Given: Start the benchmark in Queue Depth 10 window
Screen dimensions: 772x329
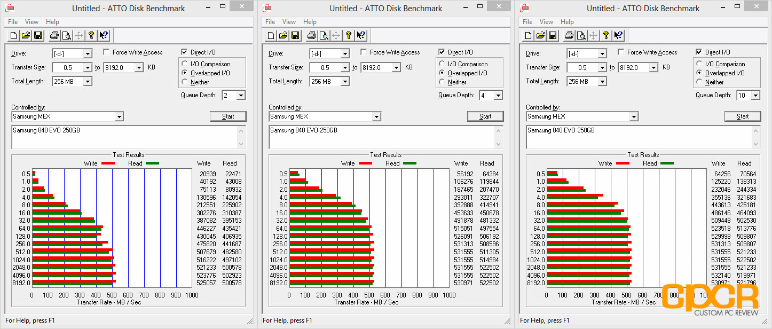Looking at the screenshot, I should [x=743, y=116].
